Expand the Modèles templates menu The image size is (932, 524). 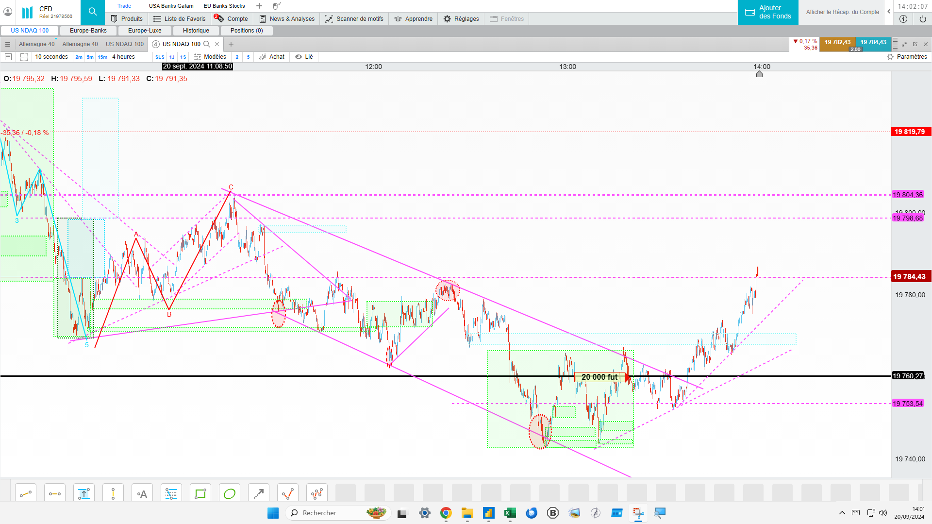coord(210,57)
